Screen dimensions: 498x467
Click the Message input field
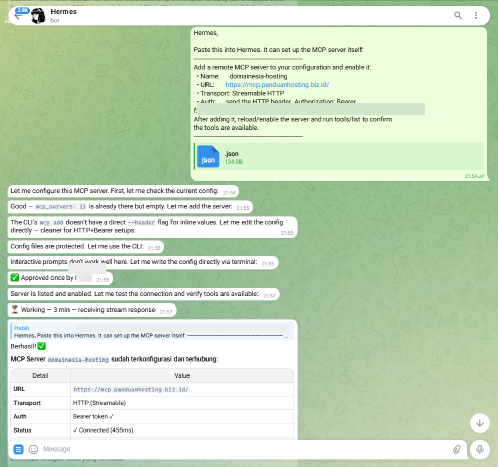(245, 449)
